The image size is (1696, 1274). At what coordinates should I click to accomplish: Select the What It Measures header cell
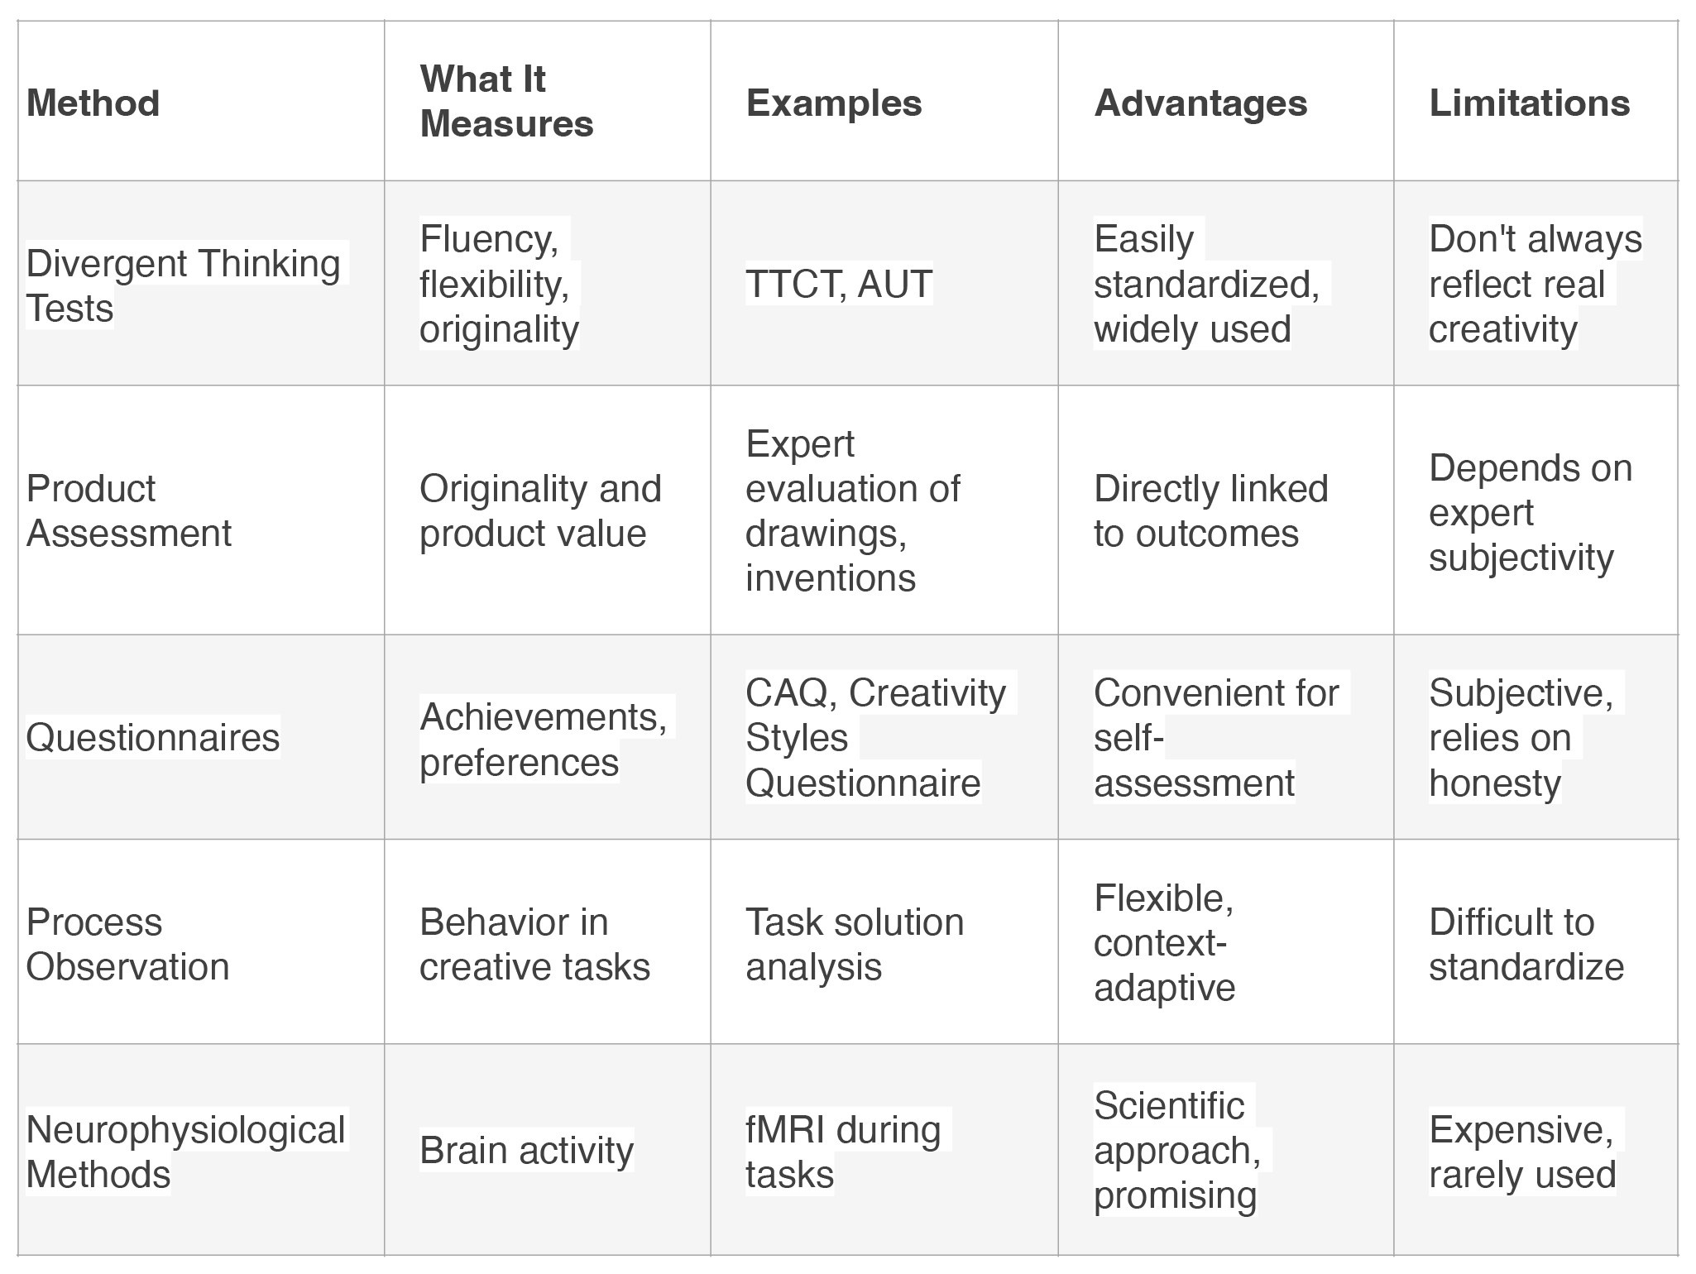[x=547, y=101]
